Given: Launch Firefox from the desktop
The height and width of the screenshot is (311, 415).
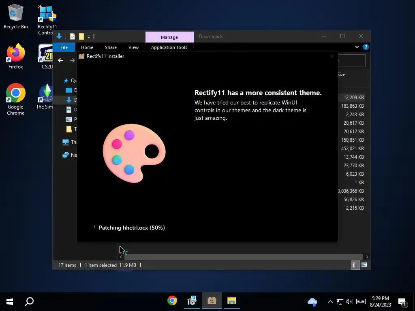Looking at the screenshot, I should (x=16, y=56).
